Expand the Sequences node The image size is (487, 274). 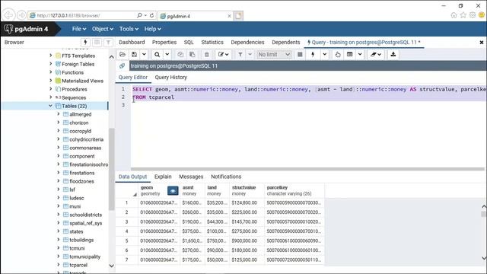pos(51,97)
